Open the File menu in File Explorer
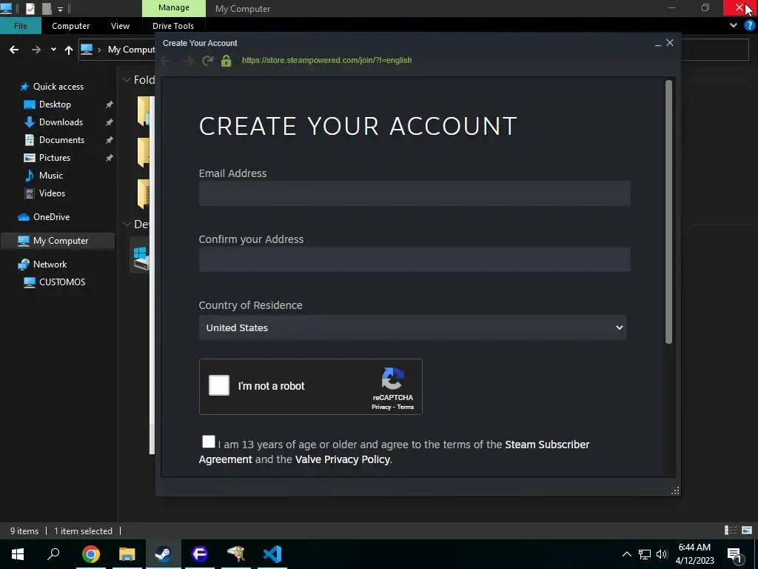Screen dimensions: 758x569 [x=20, y=26]
